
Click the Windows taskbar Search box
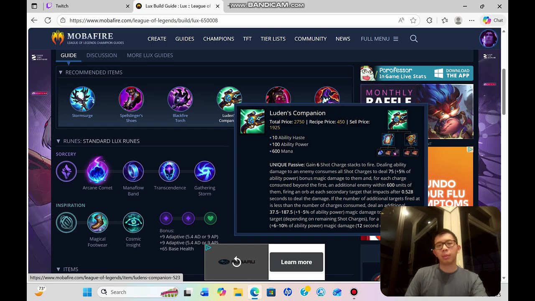click(138, 292)
